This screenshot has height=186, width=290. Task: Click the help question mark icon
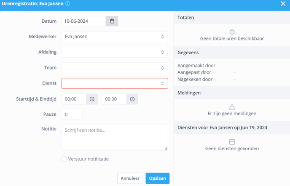click(68, 3)
